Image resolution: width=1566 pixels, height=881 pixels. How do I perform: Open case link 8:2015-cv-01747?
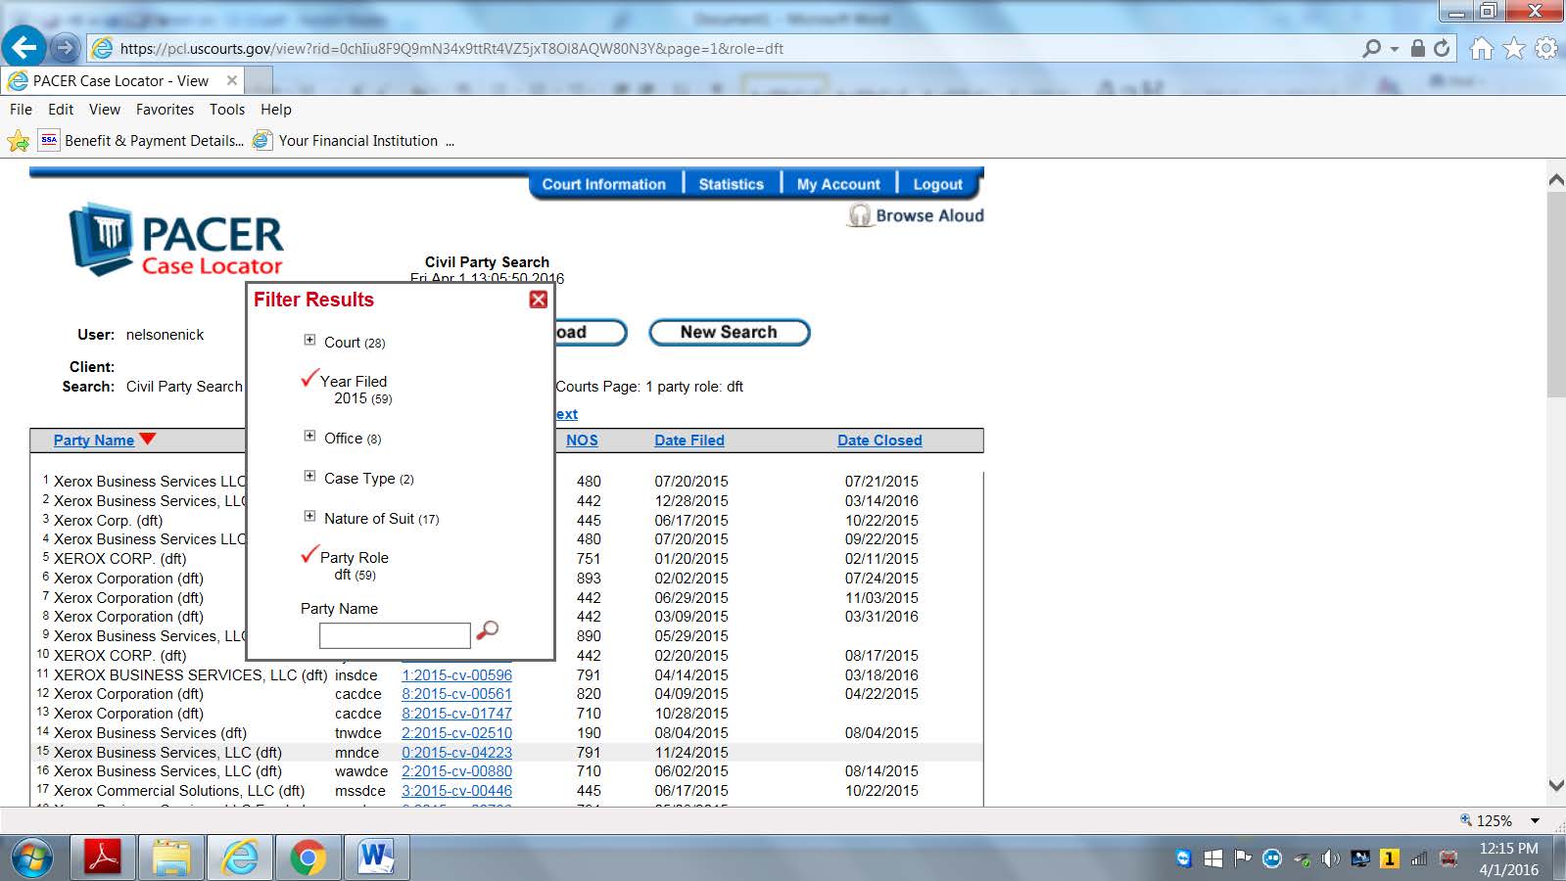click(x=456, y=714)
